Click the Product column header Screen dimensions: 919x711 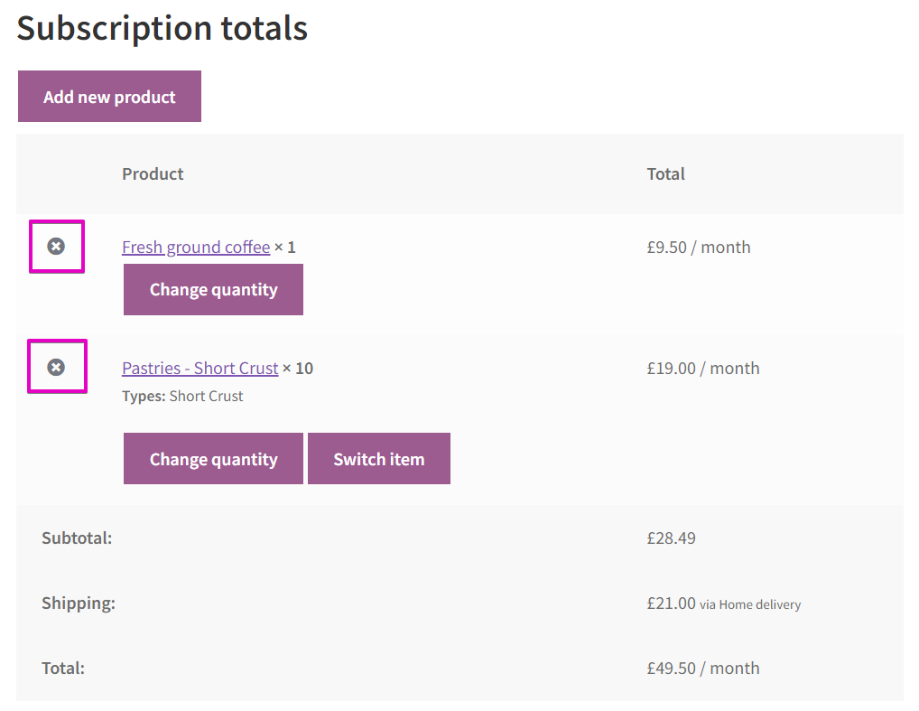[x=153, y=174]
